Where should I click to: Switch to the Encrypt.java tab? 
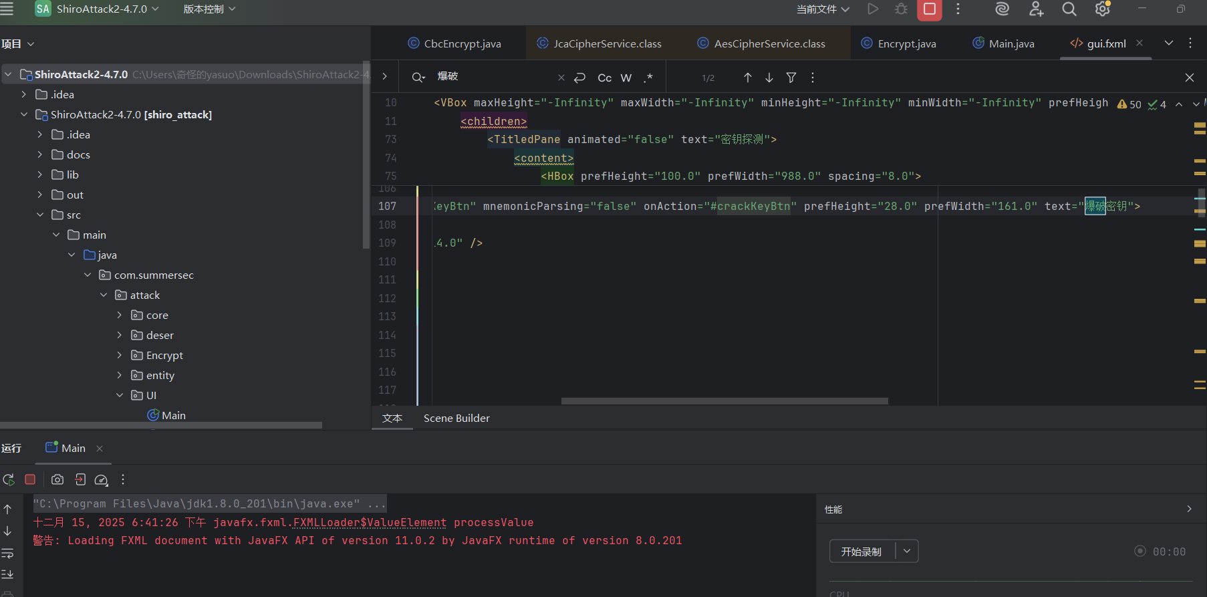click(x=906, y=43)
